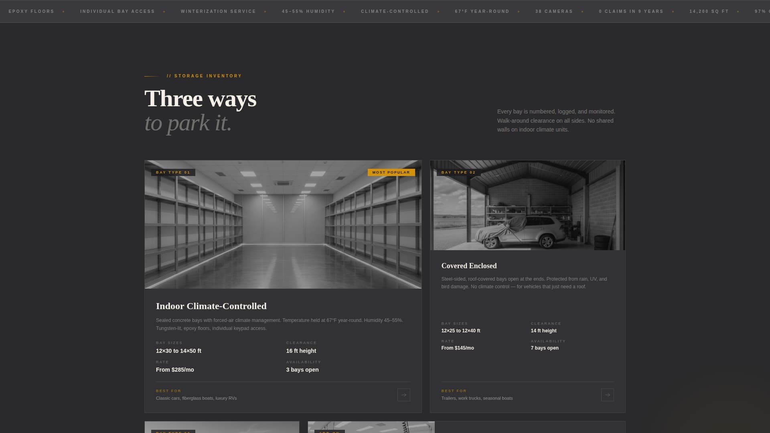Click the BAY TYPE 02 label
Image resolution: width=770 pixels, height=433 pixels.
[459, 172]
